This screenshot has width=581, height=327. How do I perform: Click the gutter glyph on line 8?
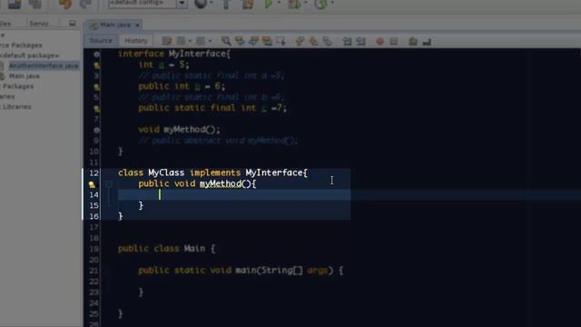click(96, 130)
